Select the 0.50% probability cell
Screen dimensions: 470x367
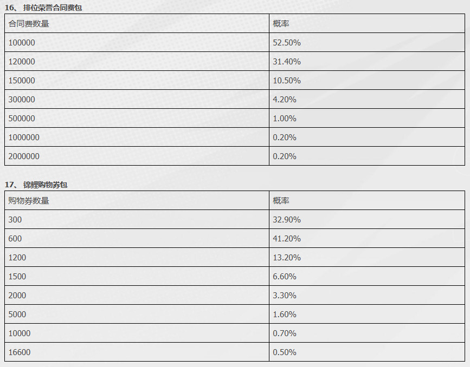click(x=367, y=352)
